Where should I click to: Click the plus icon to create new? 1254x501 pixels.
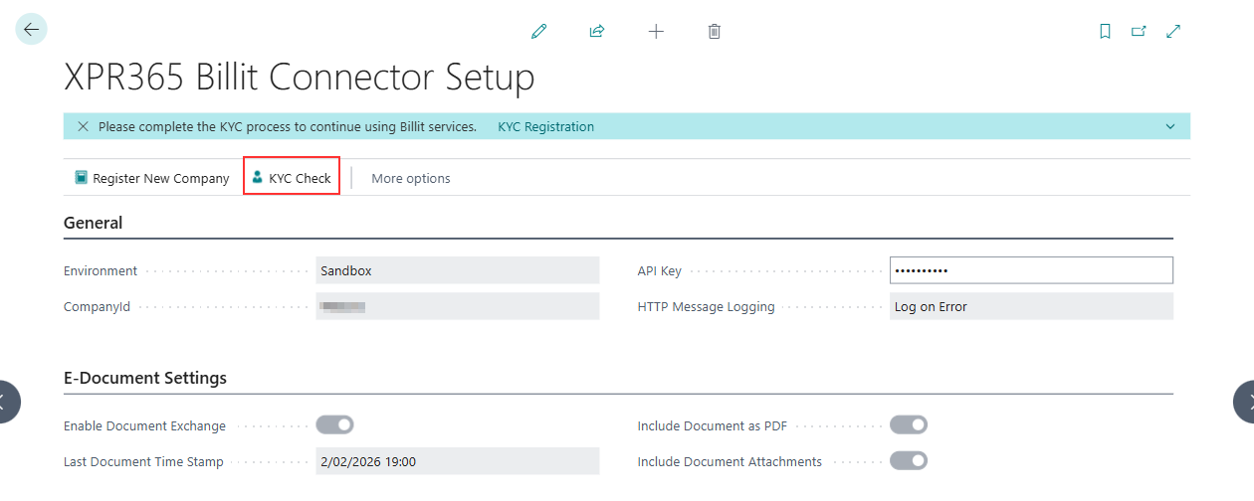tap(656, 32)
